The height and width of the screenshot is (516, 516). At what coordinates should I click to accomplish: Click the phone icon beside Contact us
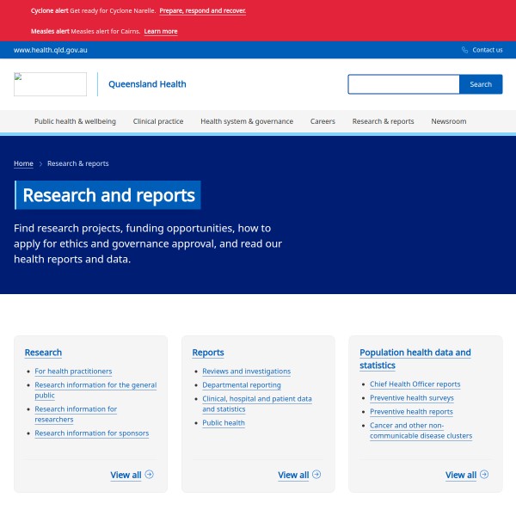tap(465, 50)
